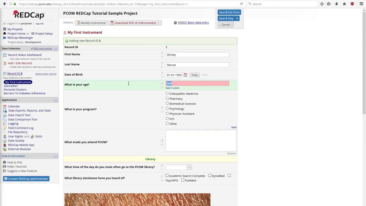
Task: Check Academic Search Complete database
Action: click(167, 176)
